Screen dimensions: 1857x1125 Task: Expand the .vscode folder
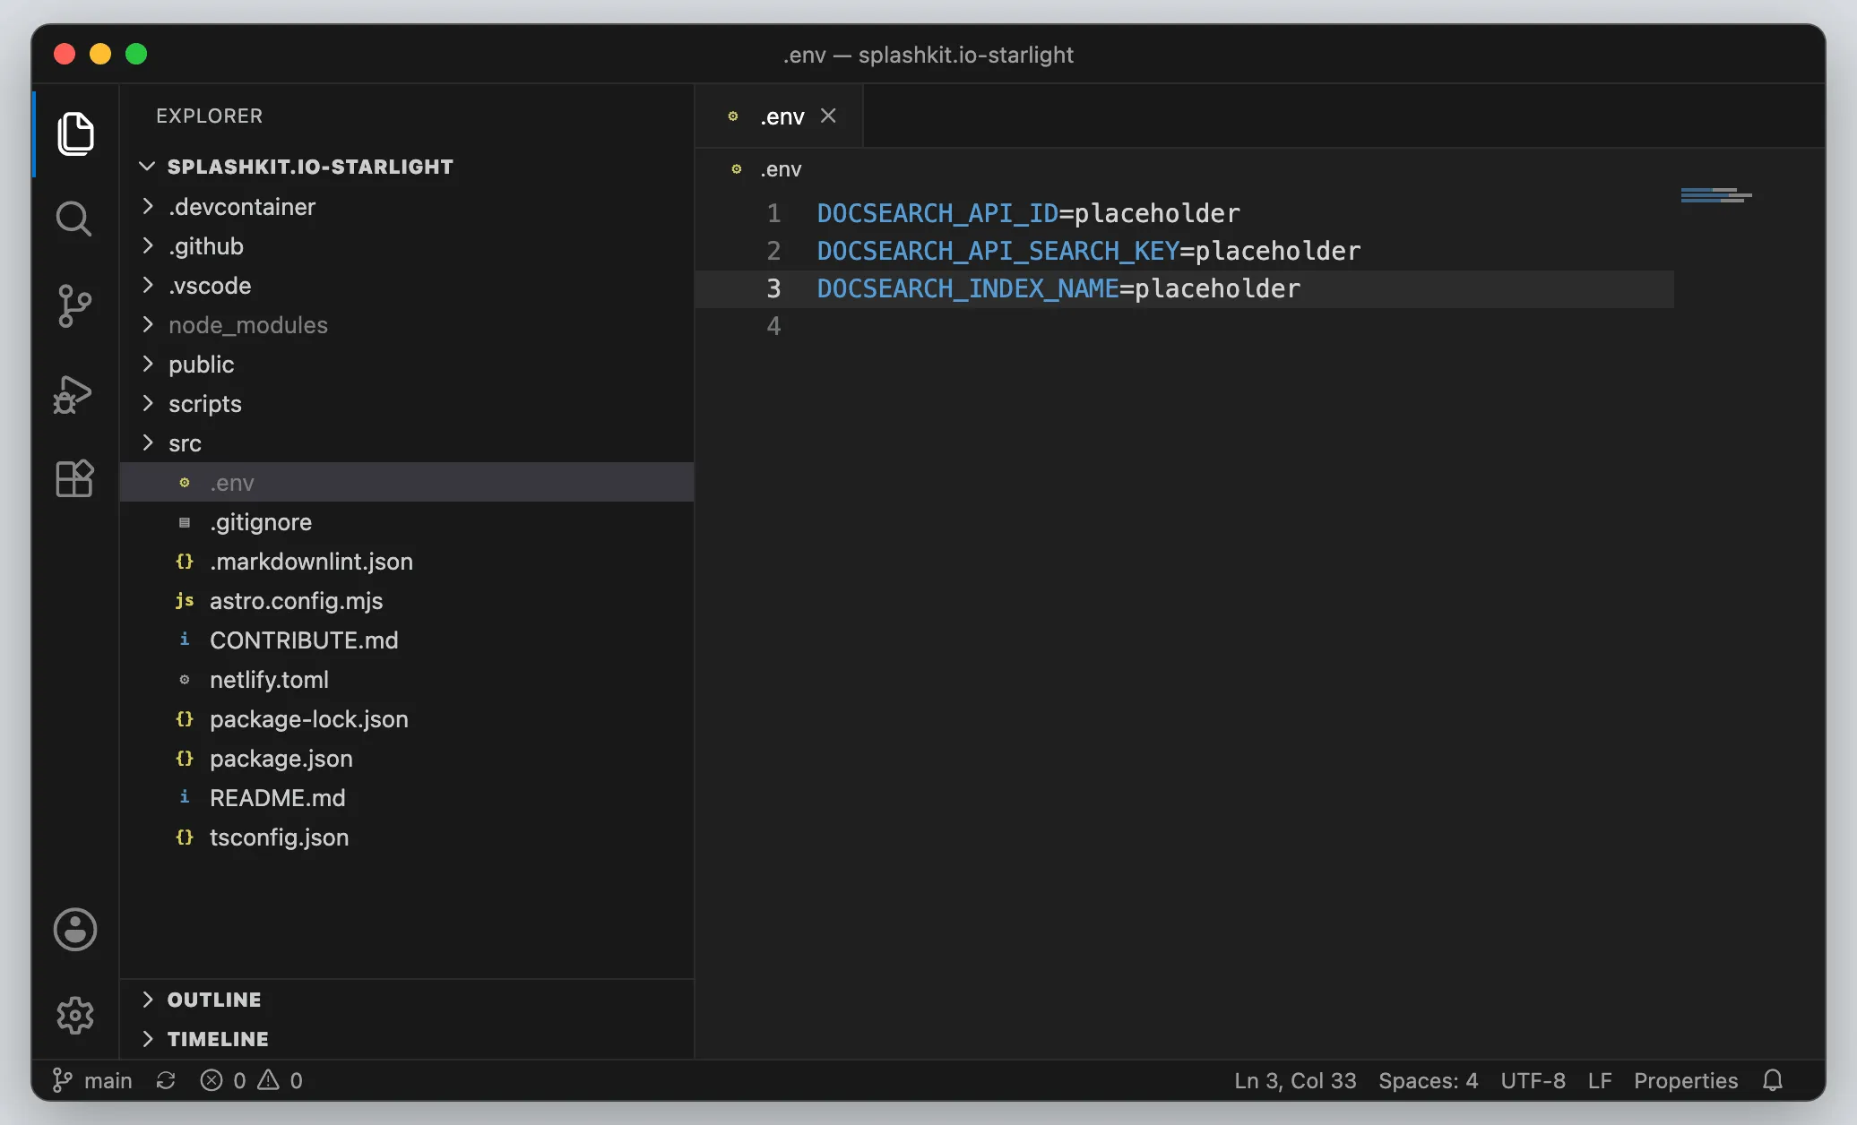(x=407, y=286)
